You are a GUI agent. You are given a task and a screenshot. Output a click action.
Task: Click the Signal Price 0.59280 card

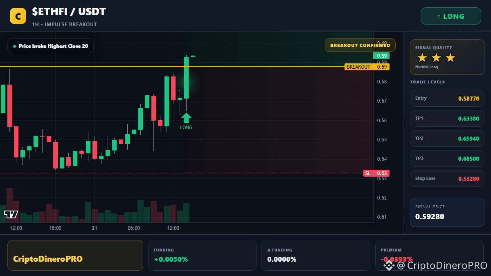click(447, 212)
